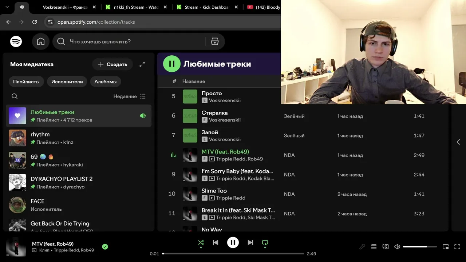Viewport: 466px width, 262px height.
Task: Close the Stream - Kick Dashboard tab
Action: [x=236, y=7]
